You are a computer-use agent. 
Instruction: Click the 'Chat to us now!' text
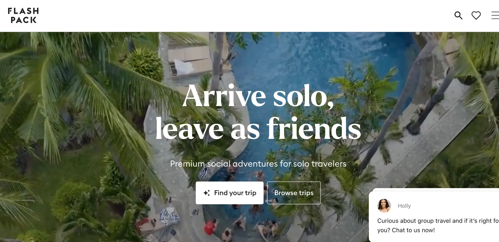(413, 230)
